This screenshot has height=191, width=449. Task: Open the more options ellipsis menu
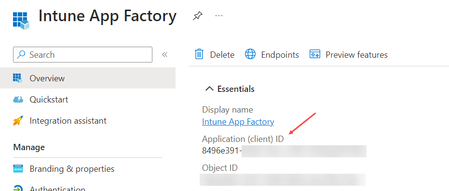click(219, 16)
